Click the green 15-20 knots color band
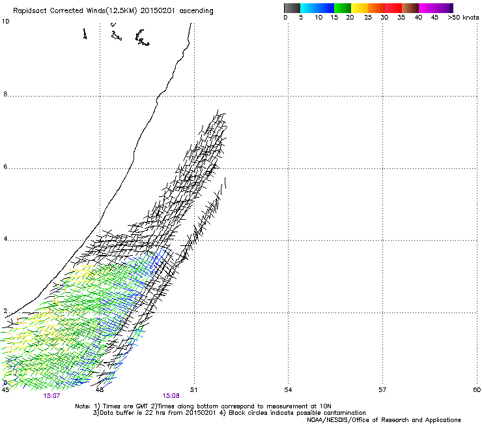Screen dimensions: 482x424 coord(343,8)
